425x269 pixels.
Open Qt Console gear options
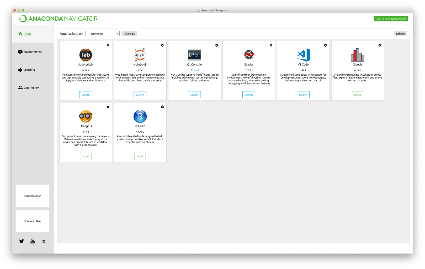[x=217, y=45]
